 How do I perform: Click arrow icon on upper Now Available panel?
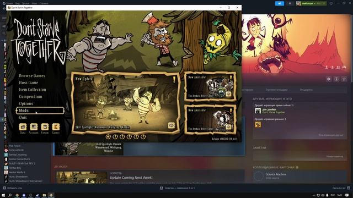point(228,94)
